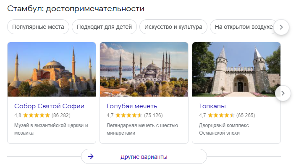296x166 pixels.
Task: Click the review count (86 282)
Action: coord(61,115)
